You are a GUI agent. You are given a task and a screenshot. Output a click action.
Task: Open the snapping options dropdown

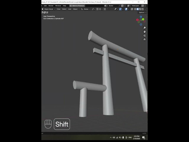(101, 9)
